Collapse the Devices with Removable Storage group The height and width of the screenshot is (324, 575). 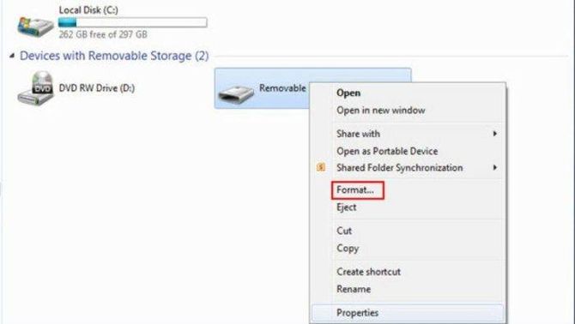point(12,56)
